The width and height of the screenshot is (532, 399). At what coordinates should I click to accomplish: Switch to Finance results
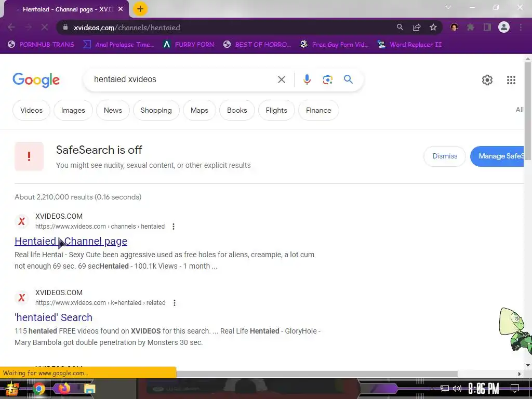click(x=318, y=110)
